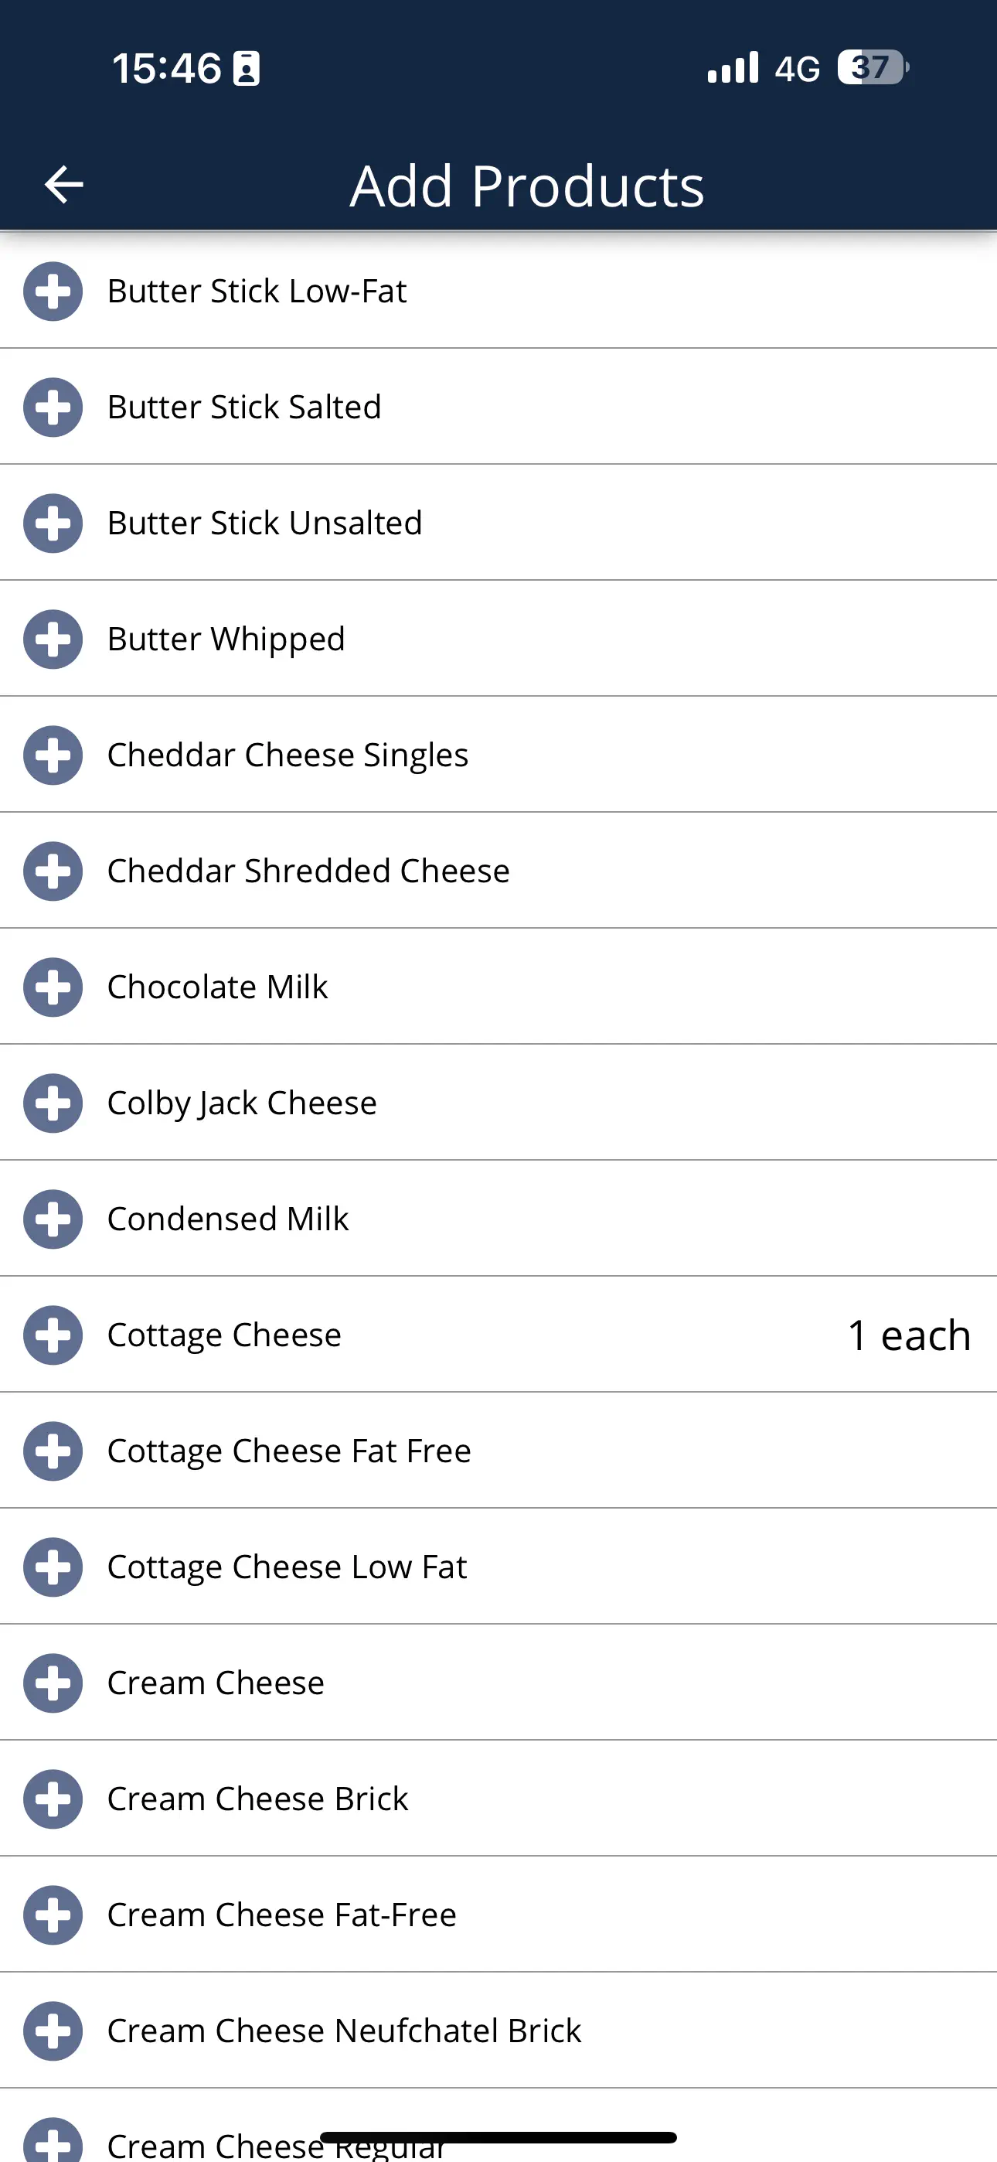Screen dimensions: 997x2162
Task: Tap the Add Products page title
Action: (526, 186)
